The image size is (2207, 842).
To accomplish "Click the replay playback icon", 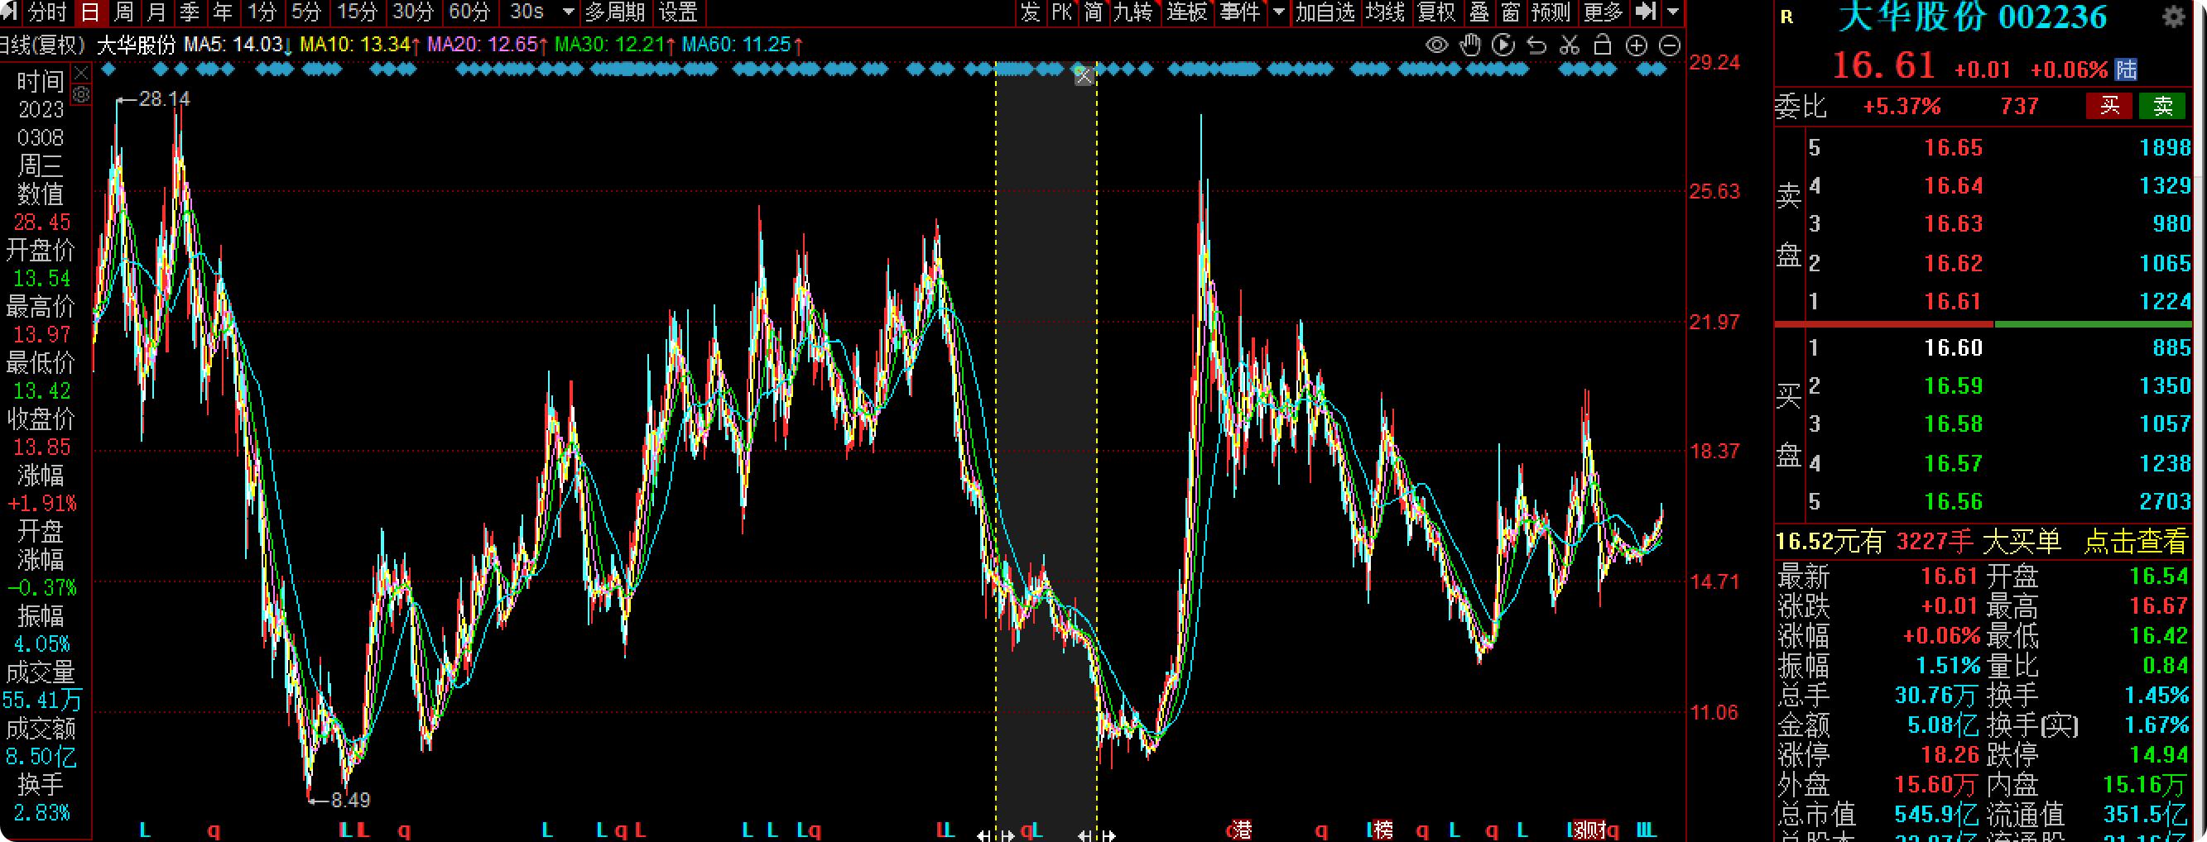I will [x=1503, y=45].
